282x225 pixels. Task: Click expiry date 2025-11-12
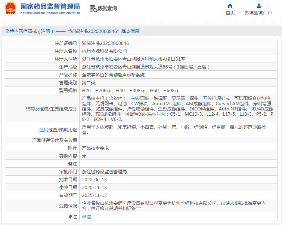94,195
